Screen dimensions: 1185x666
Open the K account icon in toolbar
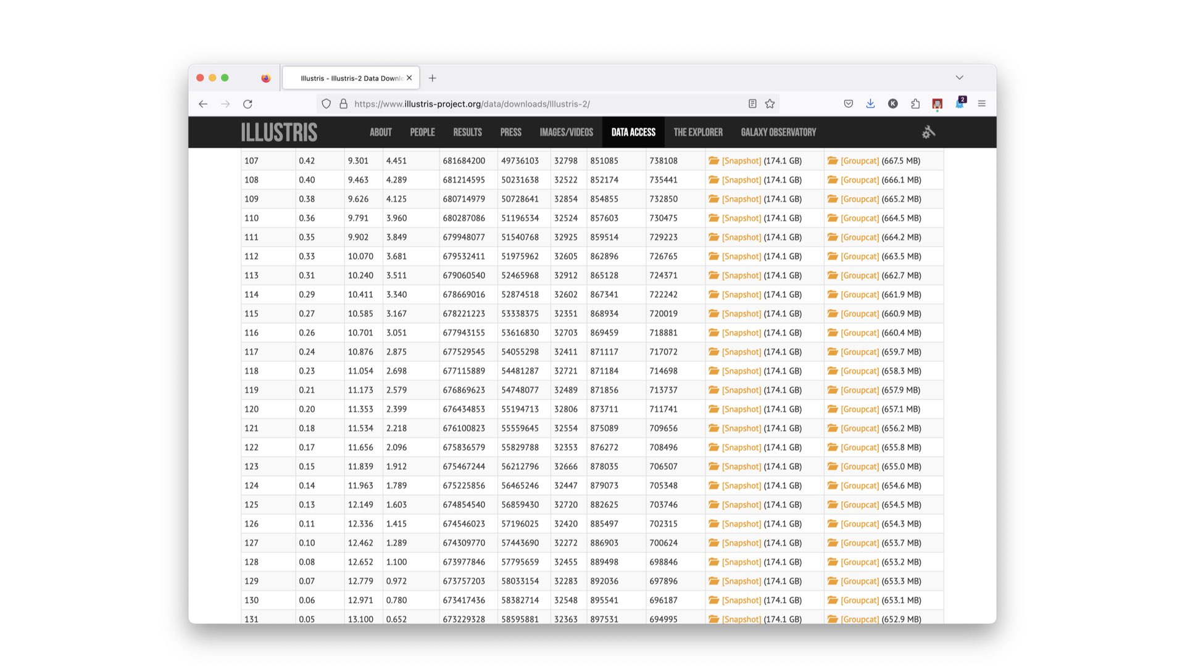pyautogui.click(x=892, y=104)
